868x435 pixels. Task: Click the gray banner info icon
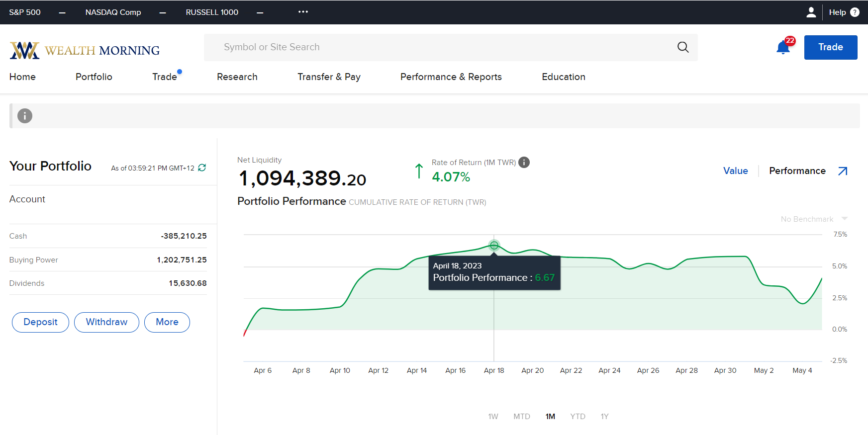tap(25, 116)
